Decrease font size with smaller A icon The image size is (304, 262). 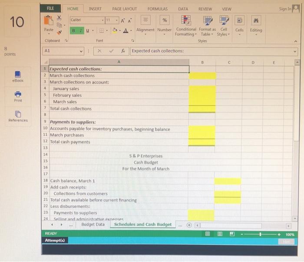click(x=129, y=20)
